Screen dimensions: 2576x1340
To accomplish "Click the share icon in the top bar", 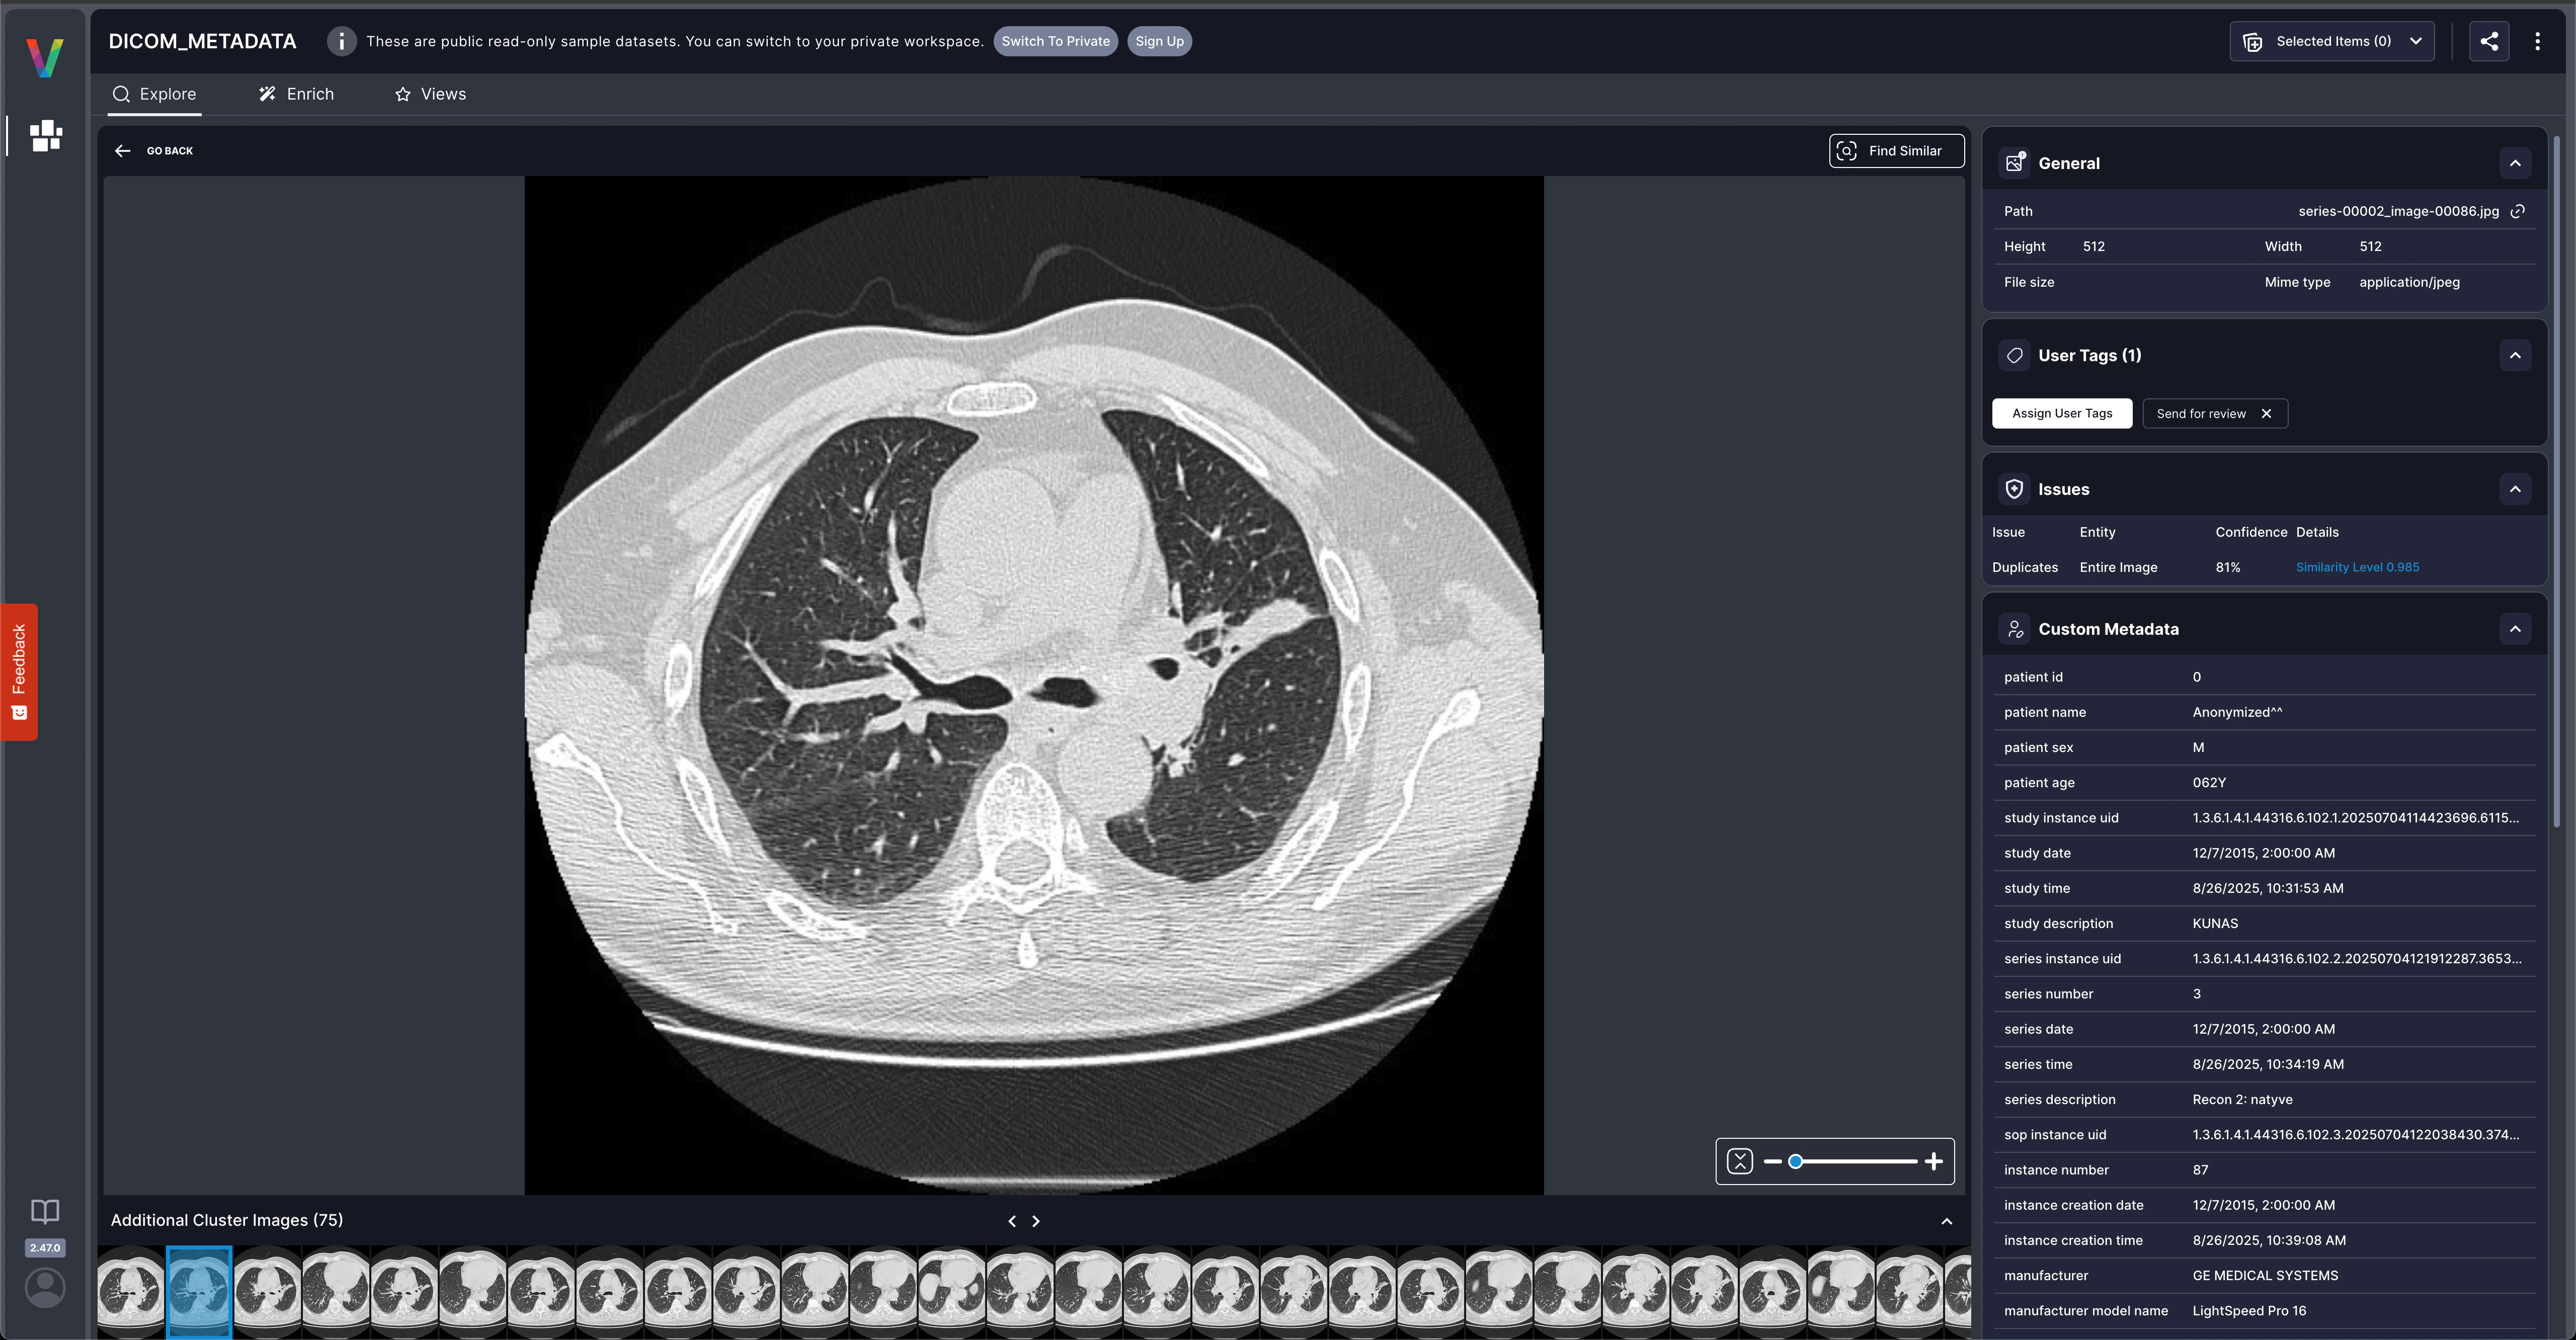I will click(x=2489, y=41).
